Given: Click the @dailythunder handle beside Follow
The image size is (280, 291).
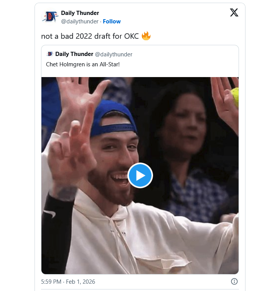Looking at the screenshot, I should [80, 21].
